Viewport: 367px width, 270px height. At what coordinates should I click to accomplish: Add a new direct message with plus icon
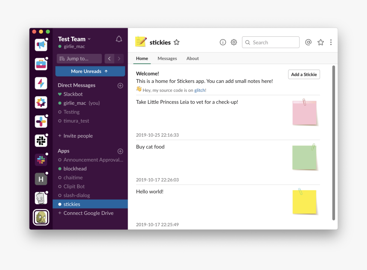[120, 85]
